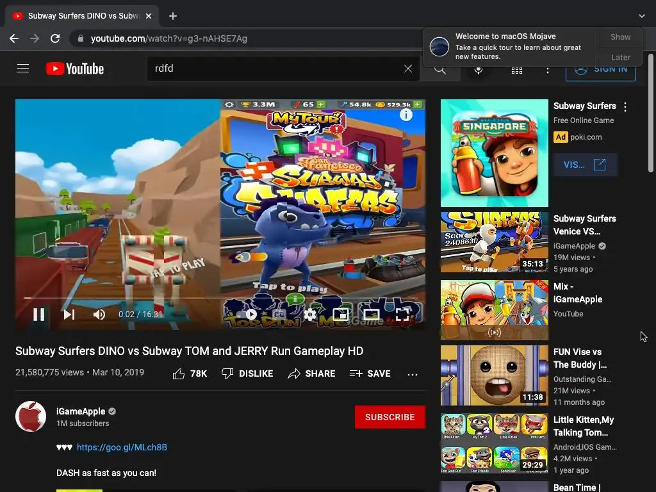Image resolution: width=656 pixels, height=492 pixels.
Task: Open the Mix - iGameApple playlist thumbnail
Action: (x=494, y=310)
